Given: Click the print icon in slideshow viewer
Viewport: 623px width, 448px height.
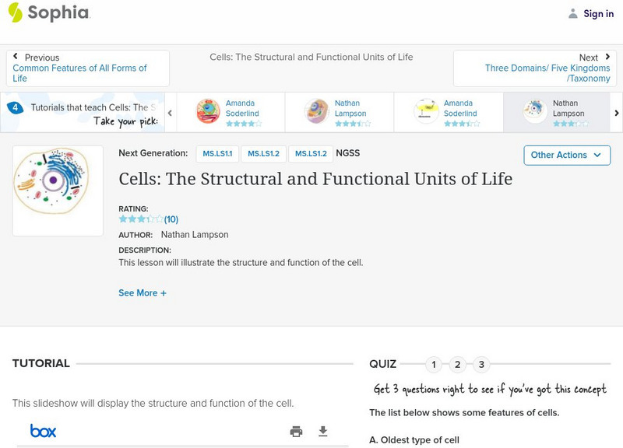Looking at the screenshot, I should 296,432.
